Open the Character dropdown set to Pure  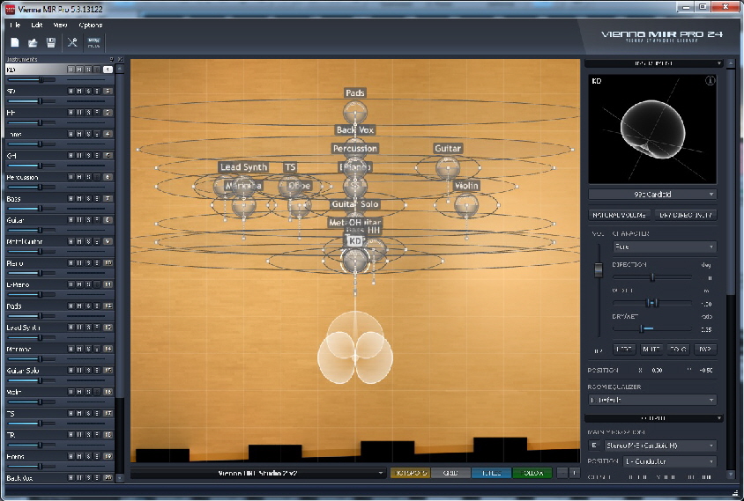click(x=665, y=247)
